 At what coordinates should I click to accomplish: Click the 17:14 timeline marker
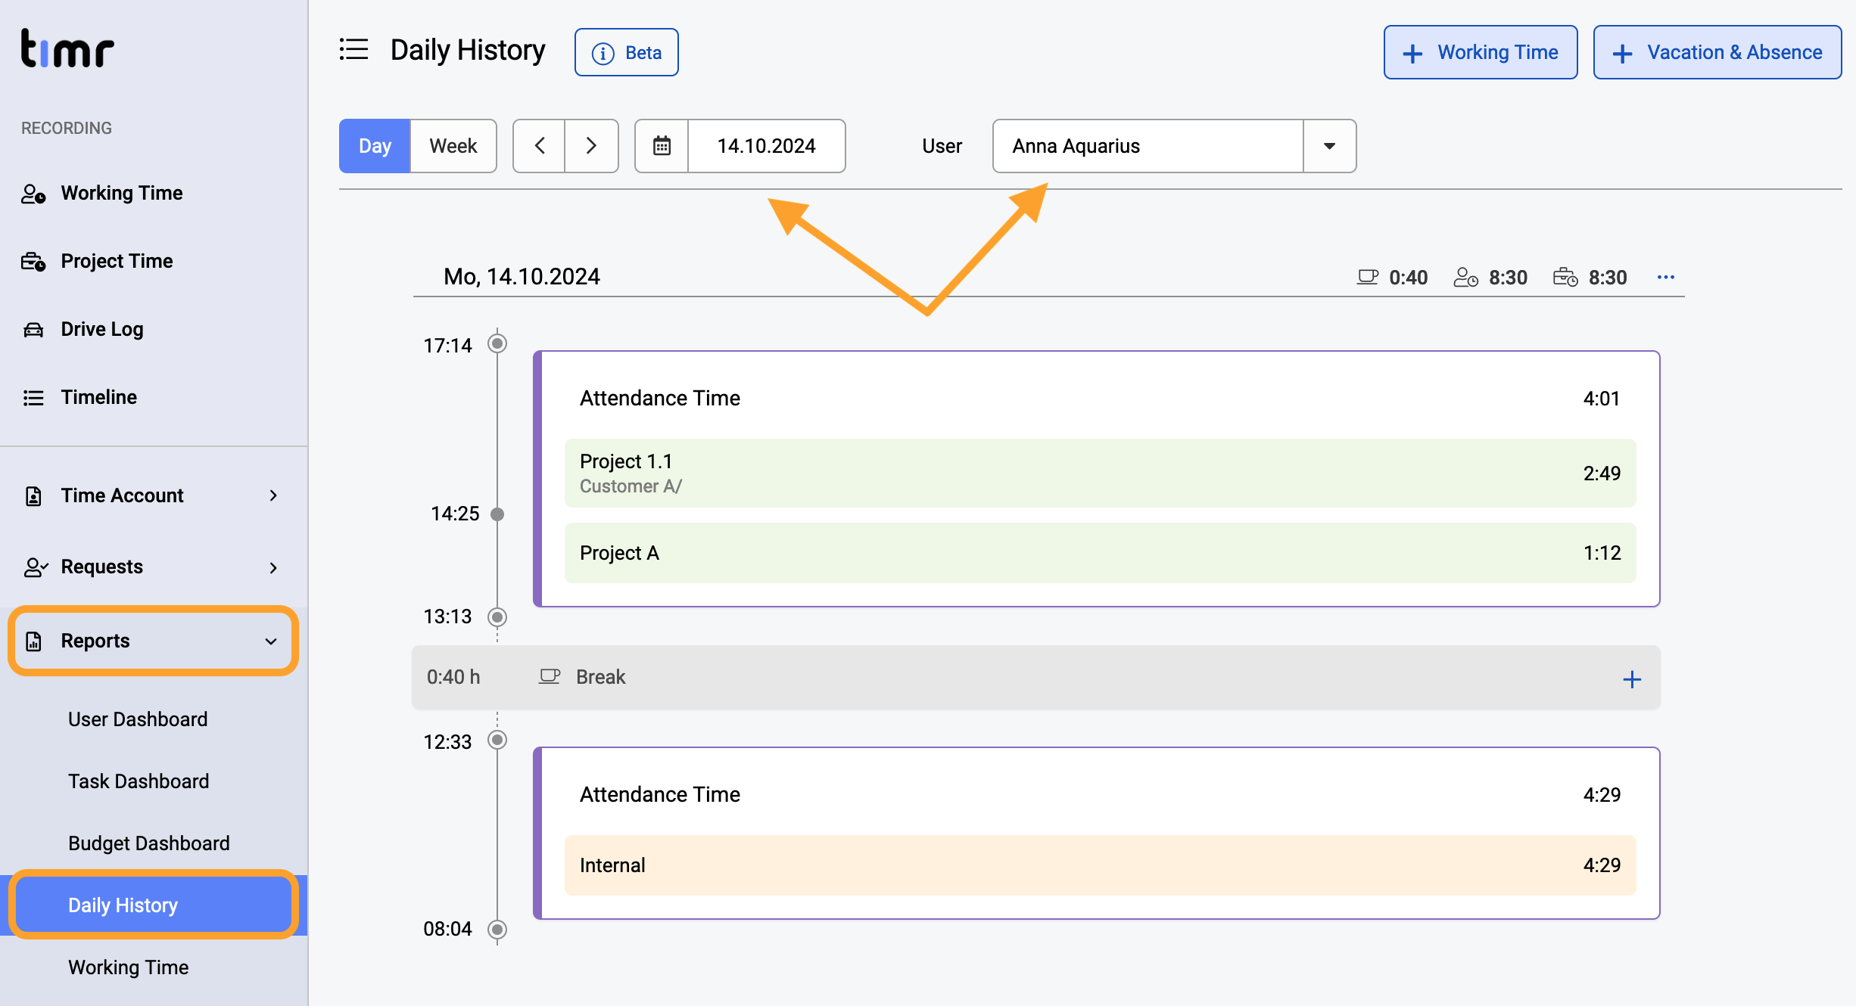tap(497, 343)
